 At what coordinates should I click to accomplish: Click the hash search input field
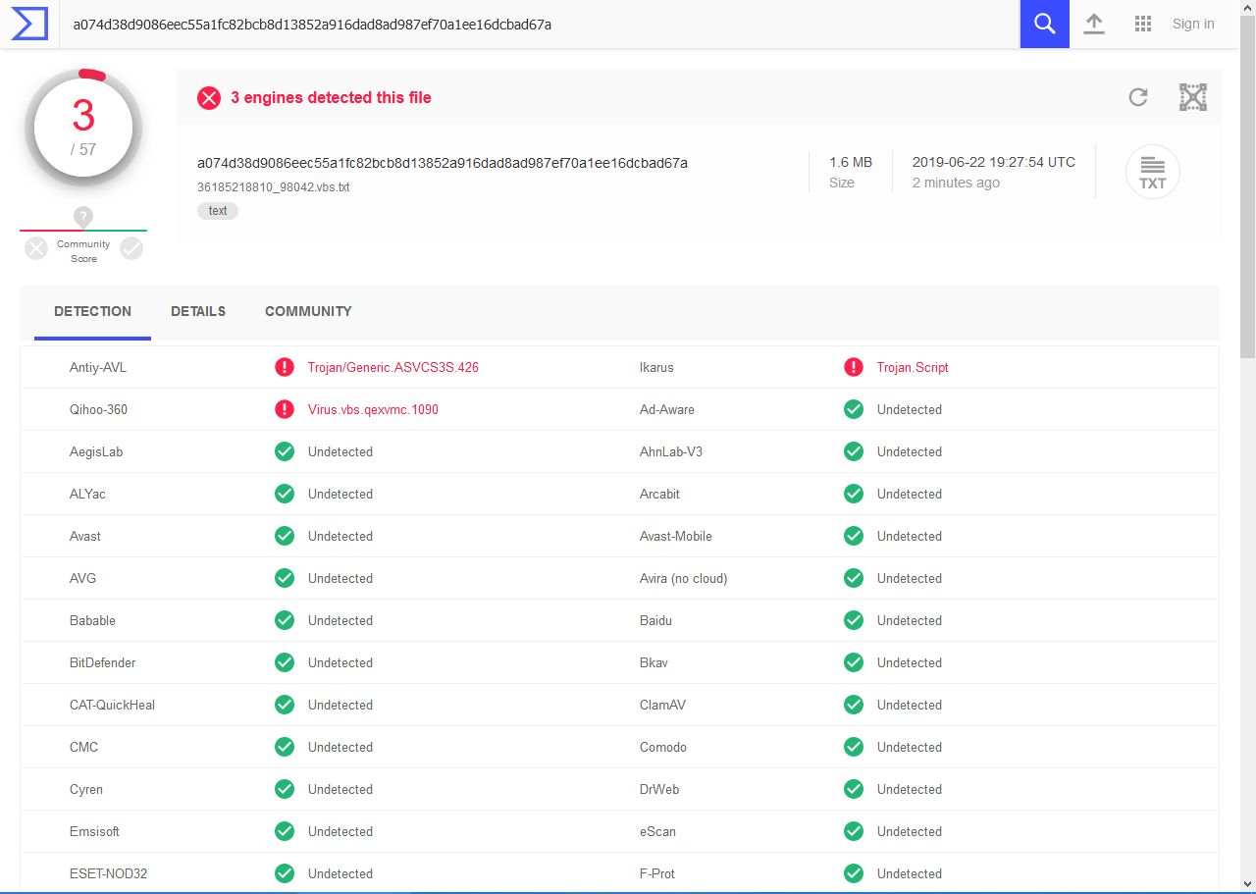[540, 25]
